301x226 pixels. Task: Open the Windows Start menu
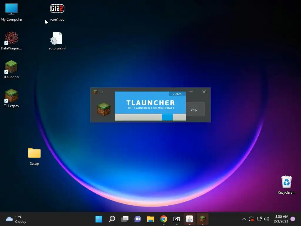pyautogui.click(x=99, y=219)
